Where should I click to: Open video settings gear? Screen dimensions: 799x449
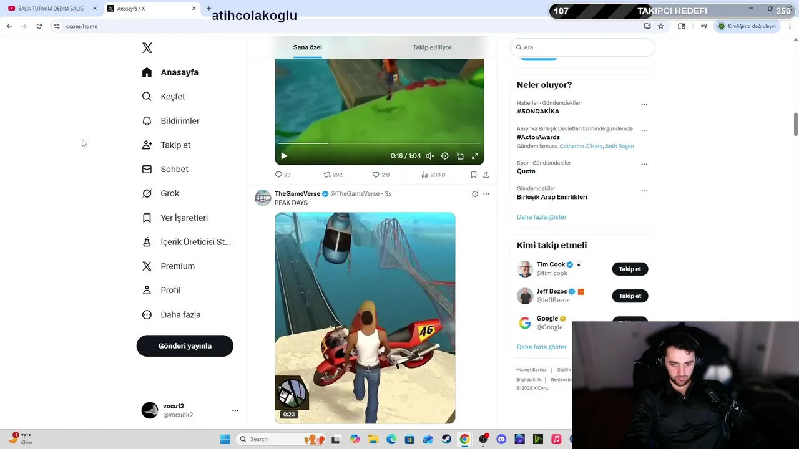[x=445, y=156]
